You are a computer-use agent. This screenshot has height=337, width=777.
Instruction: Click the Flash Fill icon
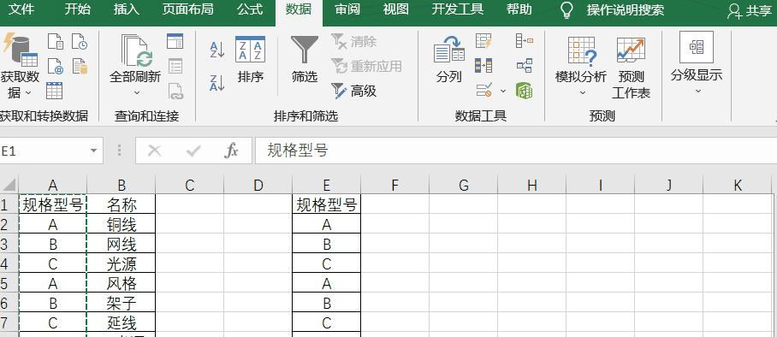483,41
